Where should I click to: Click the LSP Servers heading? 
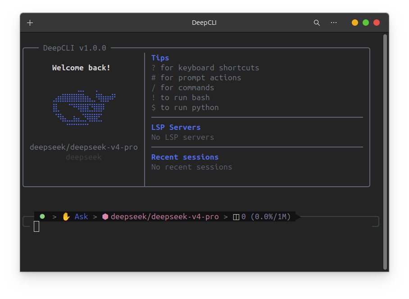point(176,127)
